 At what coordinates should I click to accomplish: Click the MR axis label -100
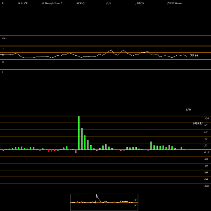(207, 186)
